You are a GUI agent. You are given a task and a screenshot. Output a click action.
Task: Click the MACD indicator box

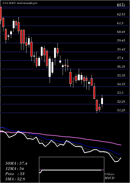(71, 170)
